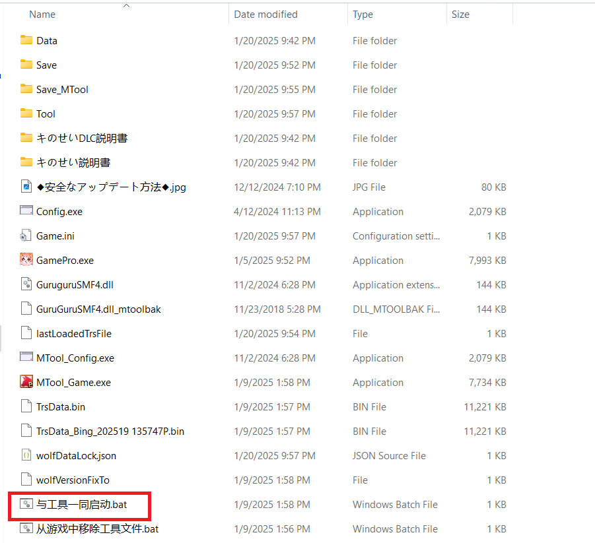Select the lastLoadedTrsFile file name
The width and height of the screenshot is (595, 543).
tap(74, 333)
